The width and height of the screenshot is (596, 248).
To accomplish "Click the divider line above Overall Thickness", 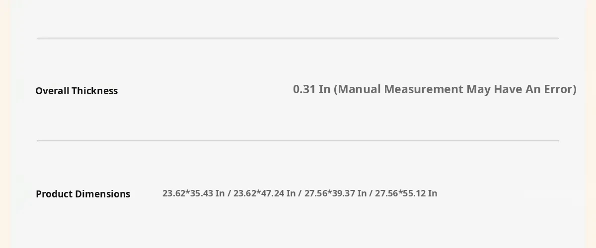I will tap(298, 38).
